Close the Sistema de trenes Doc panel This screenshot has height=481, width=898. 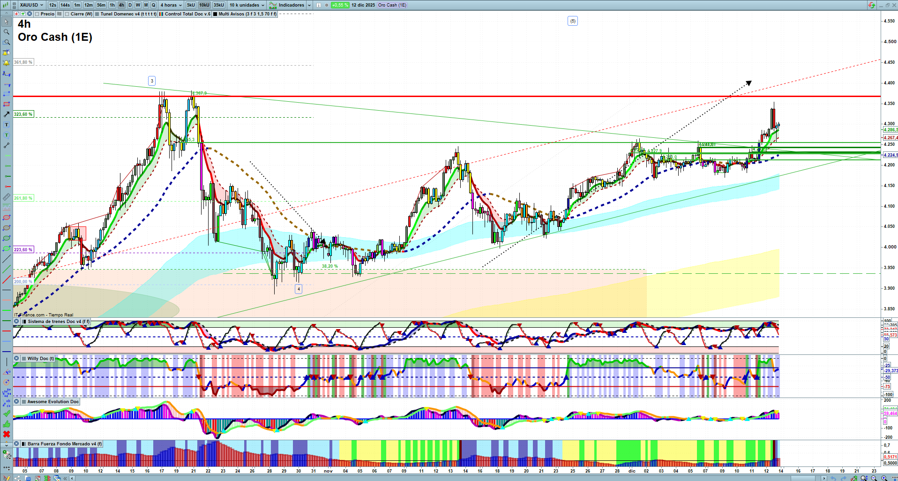16,322
